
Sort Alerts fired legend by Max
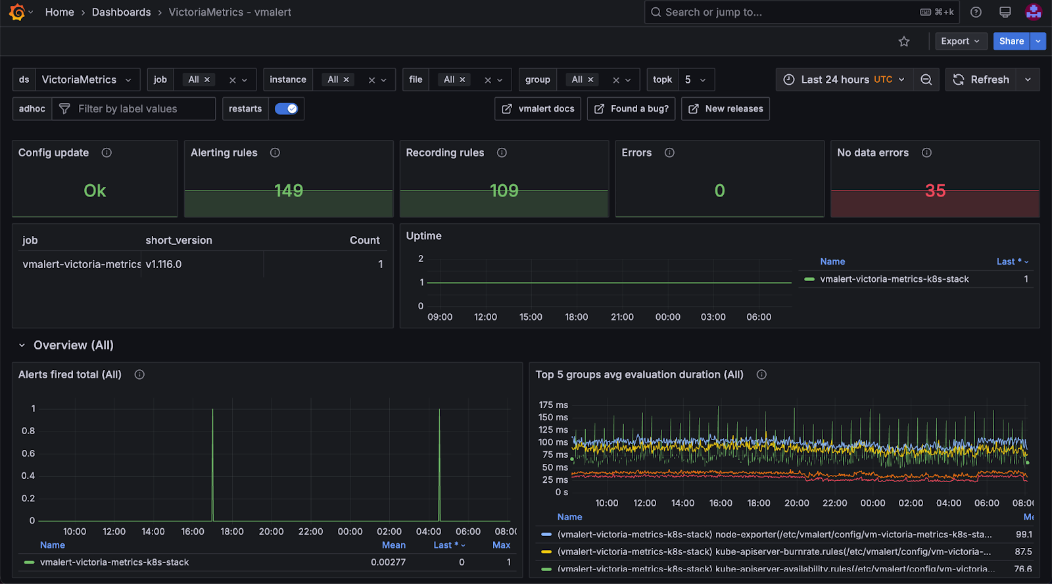point(502,545)
